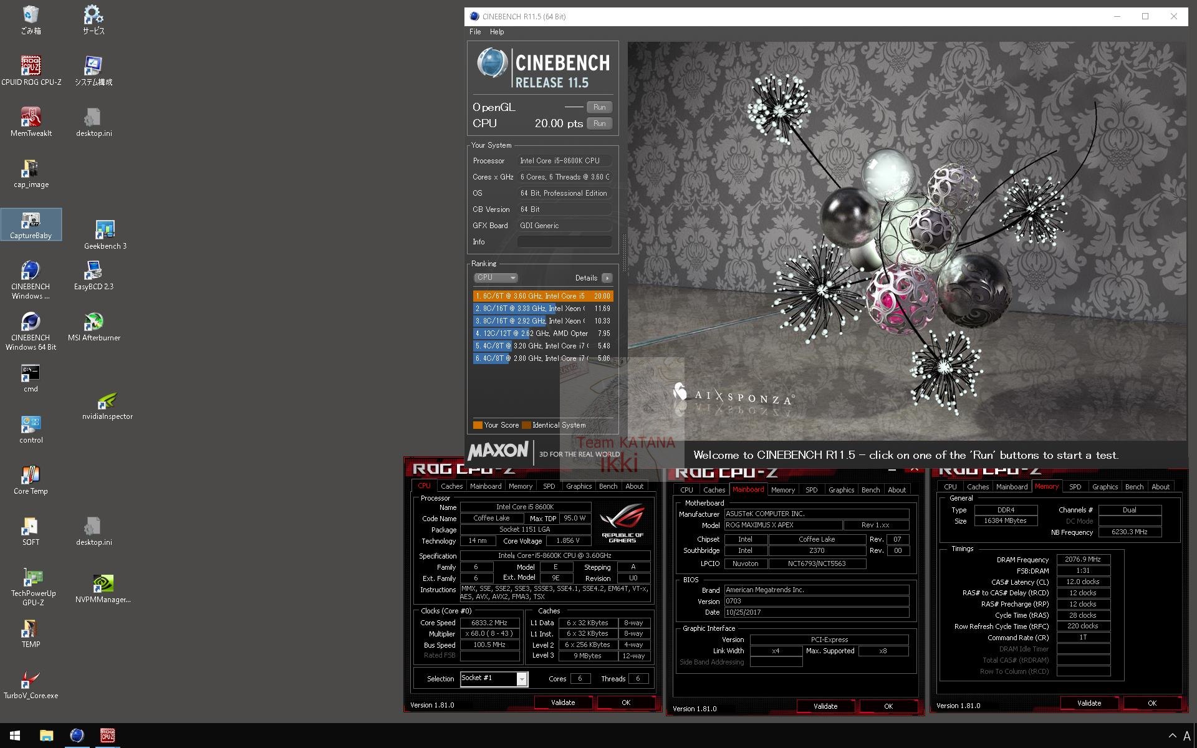1197x748 pixels.
Task: Select the first desktop.ini file icon
Action: pos(94,122)
